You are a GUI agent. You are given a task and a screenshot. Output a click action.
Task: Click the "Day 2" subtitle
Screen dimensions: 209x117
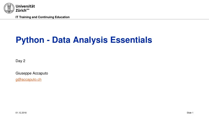20,61
